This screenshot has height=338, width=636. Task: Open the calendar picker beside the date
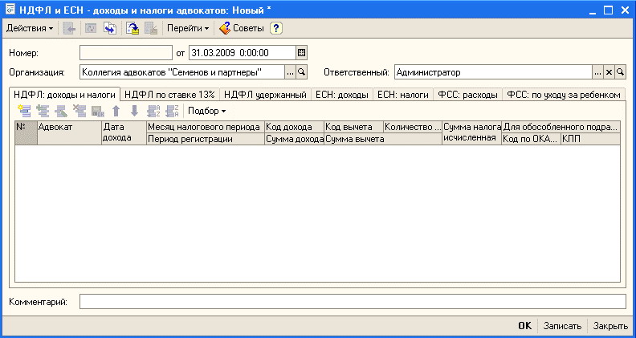coord(302,53)
